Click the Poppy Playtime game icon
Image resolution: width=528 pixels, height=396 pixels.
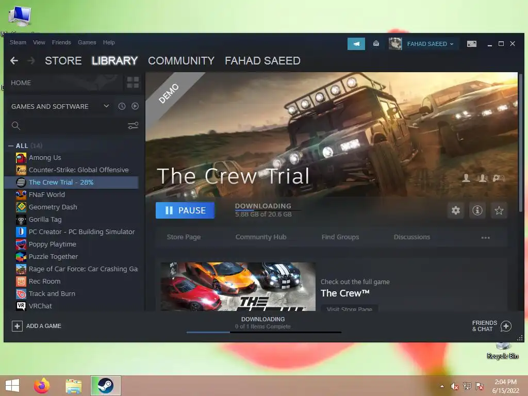click(x=21, y=244)
